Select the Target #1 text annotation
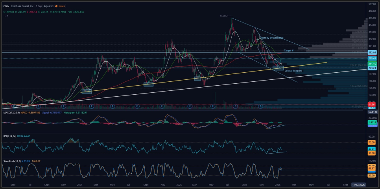Image resolution: width=380 pixels, height=189 pixels. tap(289, 51)
